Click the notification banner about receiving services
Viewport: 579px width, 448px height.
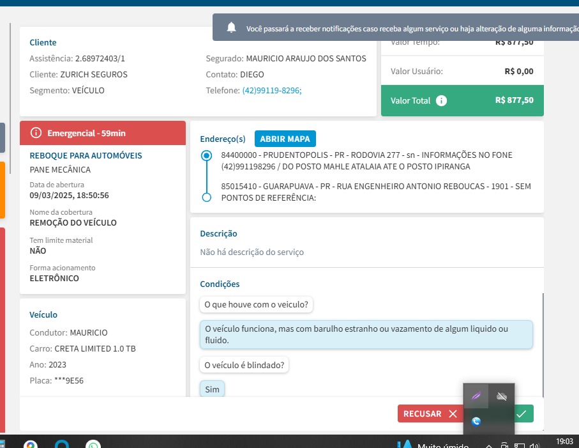pos(396,27)
